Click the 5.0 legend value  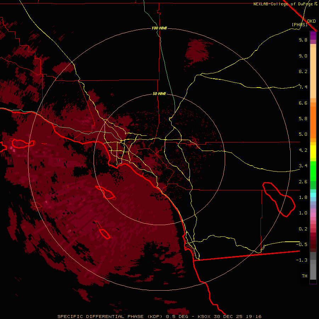303,134
